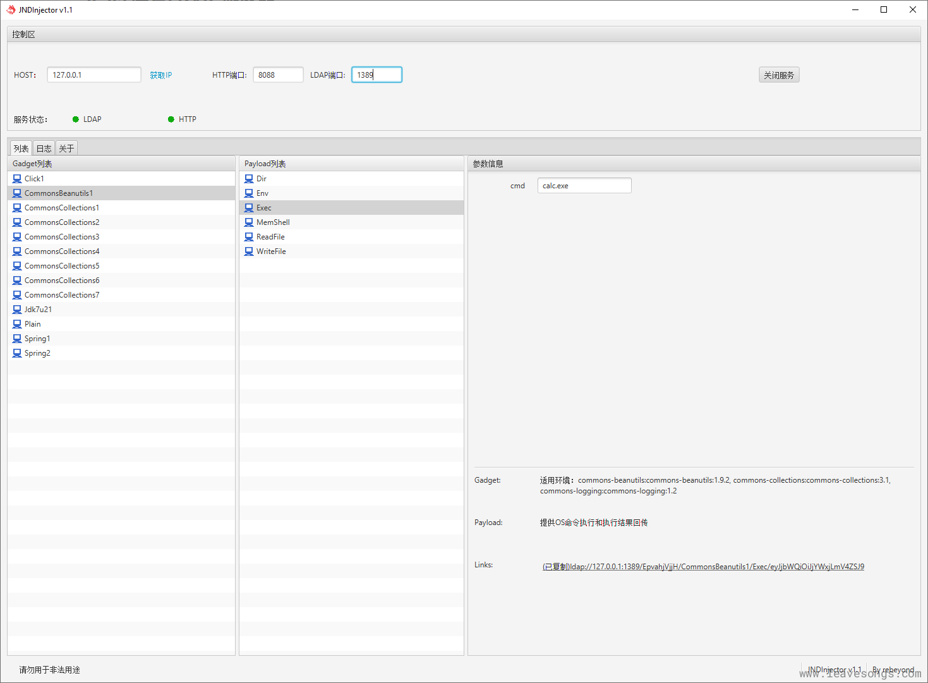Switch to the 日志 tab
Image resolution: width=928 pixels, height=683 pixels.
tap(44, 148)
